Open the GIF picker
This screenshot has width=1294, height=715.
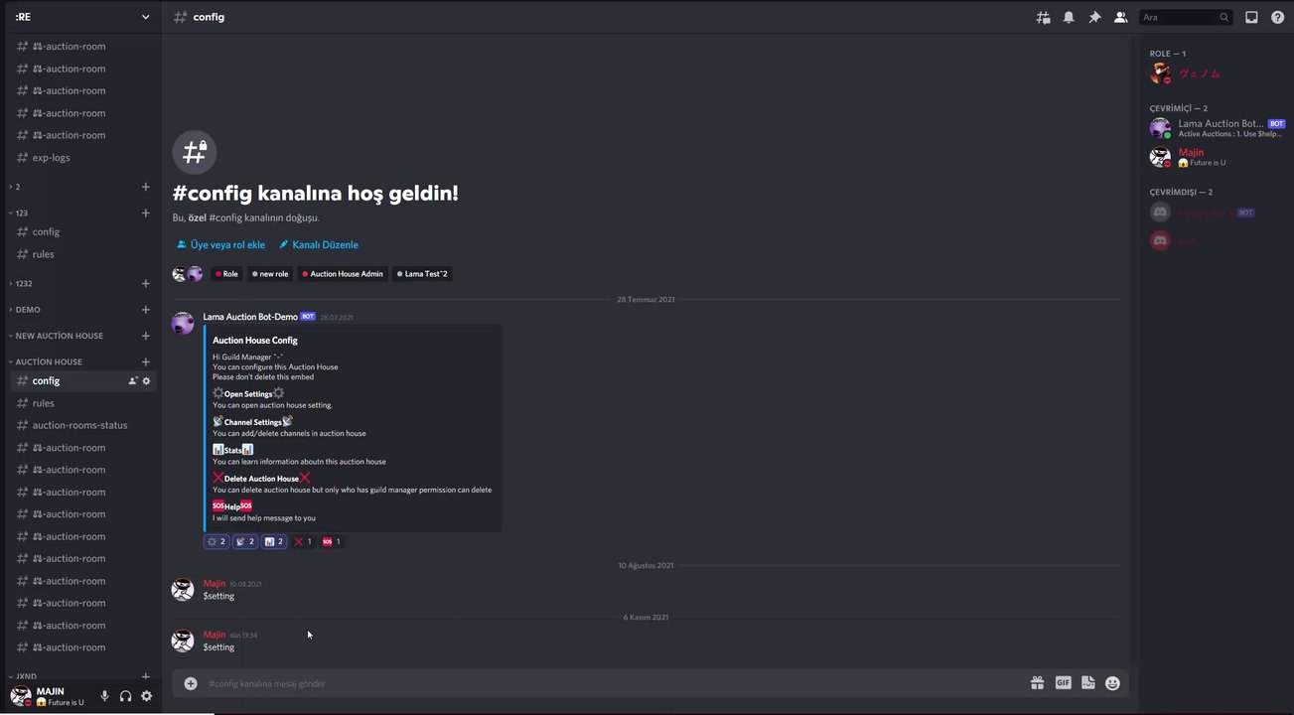(x=1063, y=683)
